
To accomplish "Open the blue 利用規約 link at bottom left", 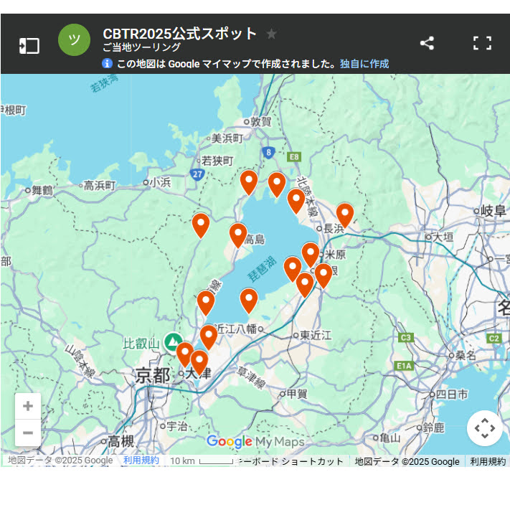I will 141,461.
